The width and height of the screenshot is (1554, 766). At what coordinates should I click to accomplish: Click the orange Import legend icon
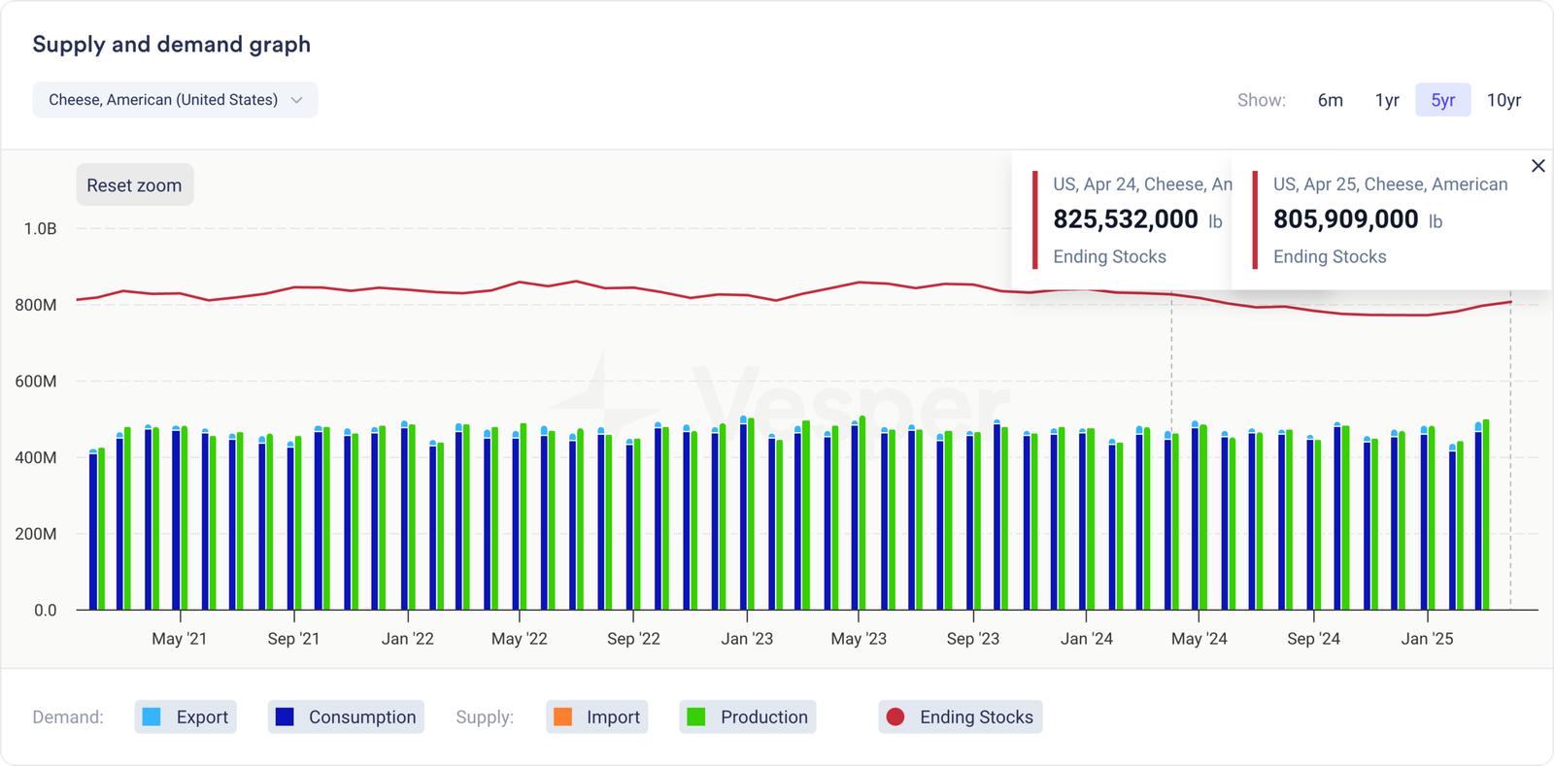point(562,717)
